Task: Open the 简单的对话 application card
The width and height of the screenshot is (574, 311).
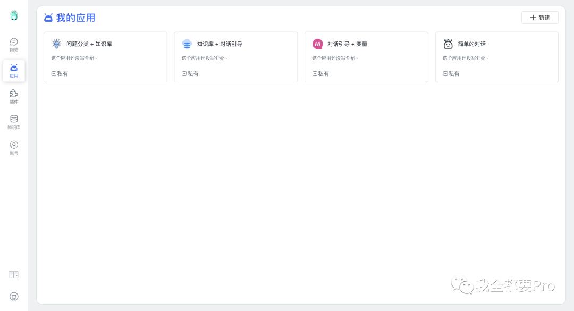Action: [x=496, y=57]
